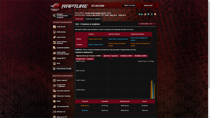The width and height of the screenshot is (210, 118).
Task: Open the Застосунки USB icon
Action: [54, 107]
